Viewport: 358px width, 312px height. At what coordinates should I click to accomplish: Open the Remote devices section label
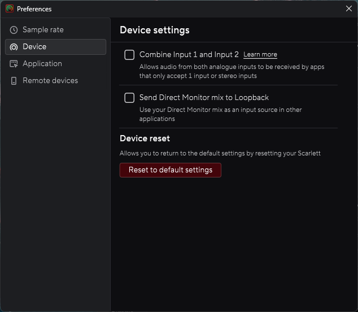click(x=50, y=81)
